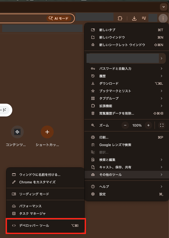This screenshot has height=238, width=169.
Task: Choose Google レンズで検索
Action: pos(127,145)
